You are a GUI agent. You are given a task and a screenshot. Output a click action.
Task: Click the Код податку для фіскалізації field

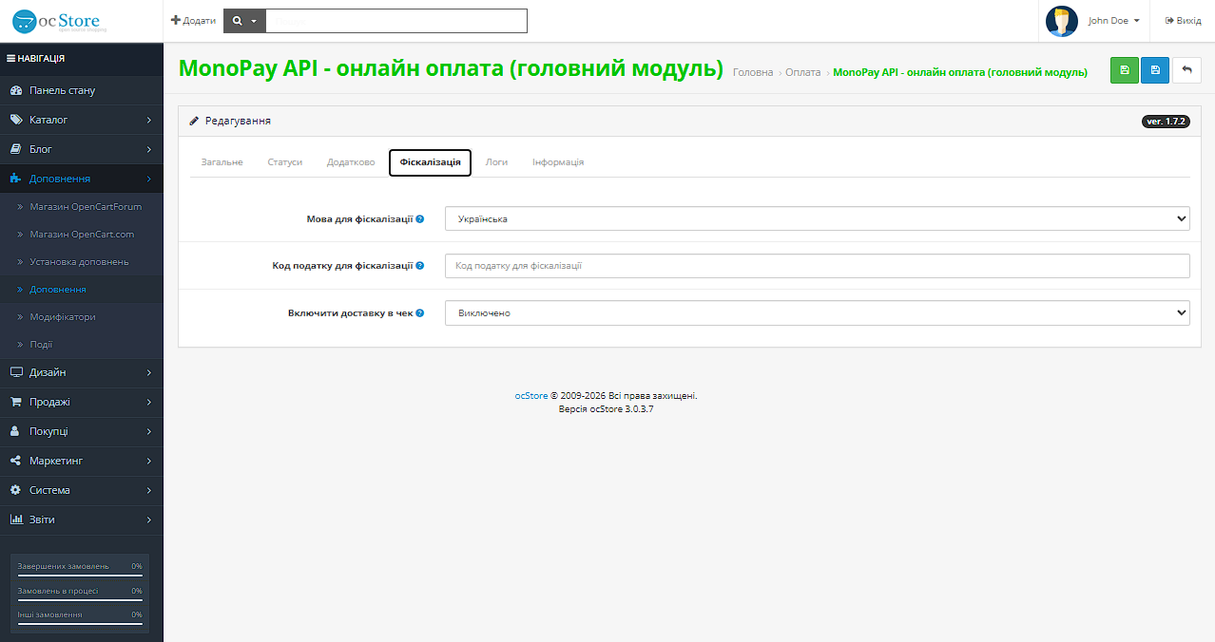coord(818,266)
